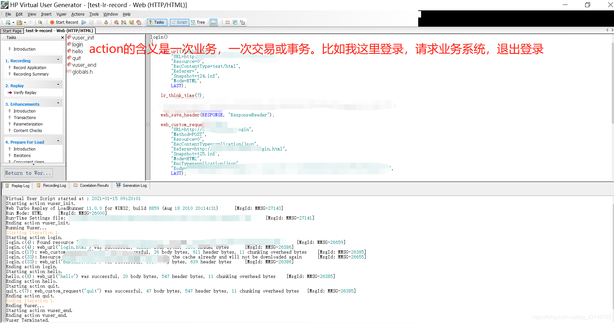Switch to Tree view
The width and height of the screenshot is (614, 323).
198,22
